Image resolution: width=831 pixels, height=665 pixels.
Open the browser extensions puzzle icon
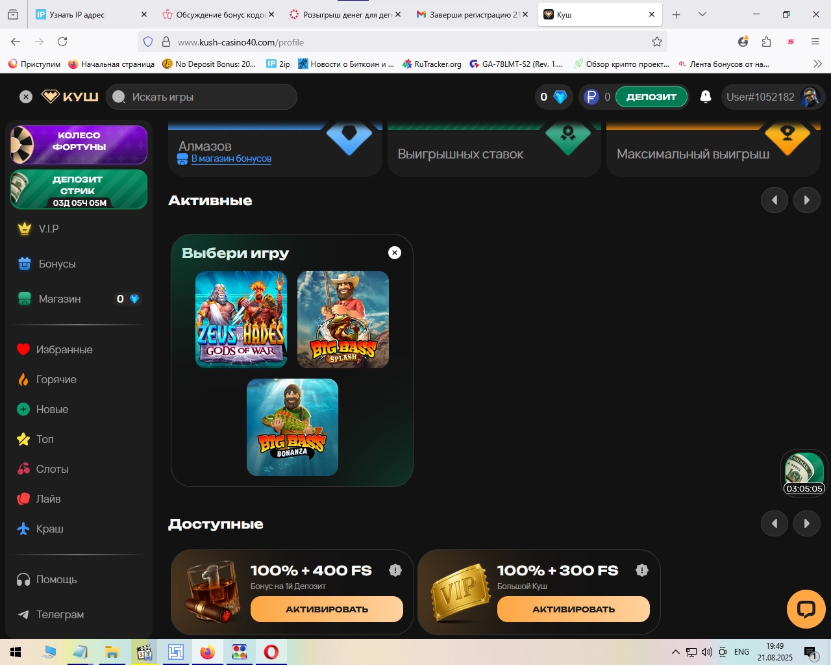(x=766, y=42)
